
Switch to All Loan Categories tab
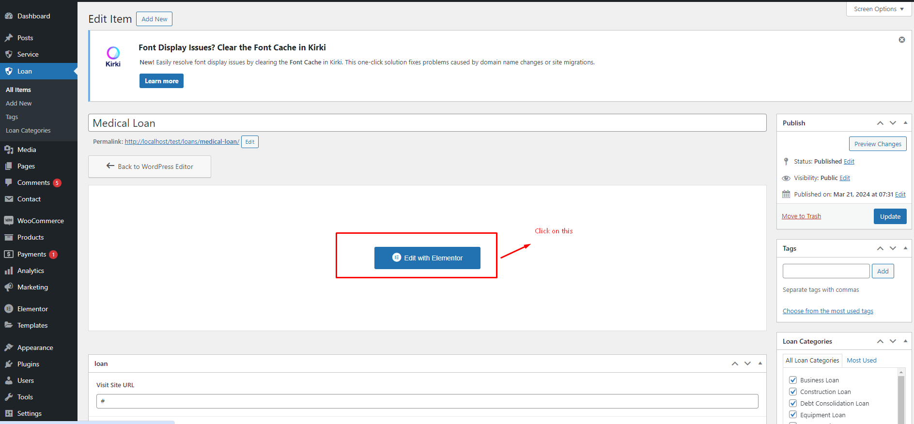point(812,361)
